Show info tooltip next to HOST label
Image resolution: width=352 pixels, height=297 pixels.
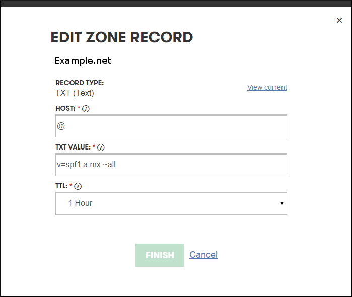[x=86, y=109]
